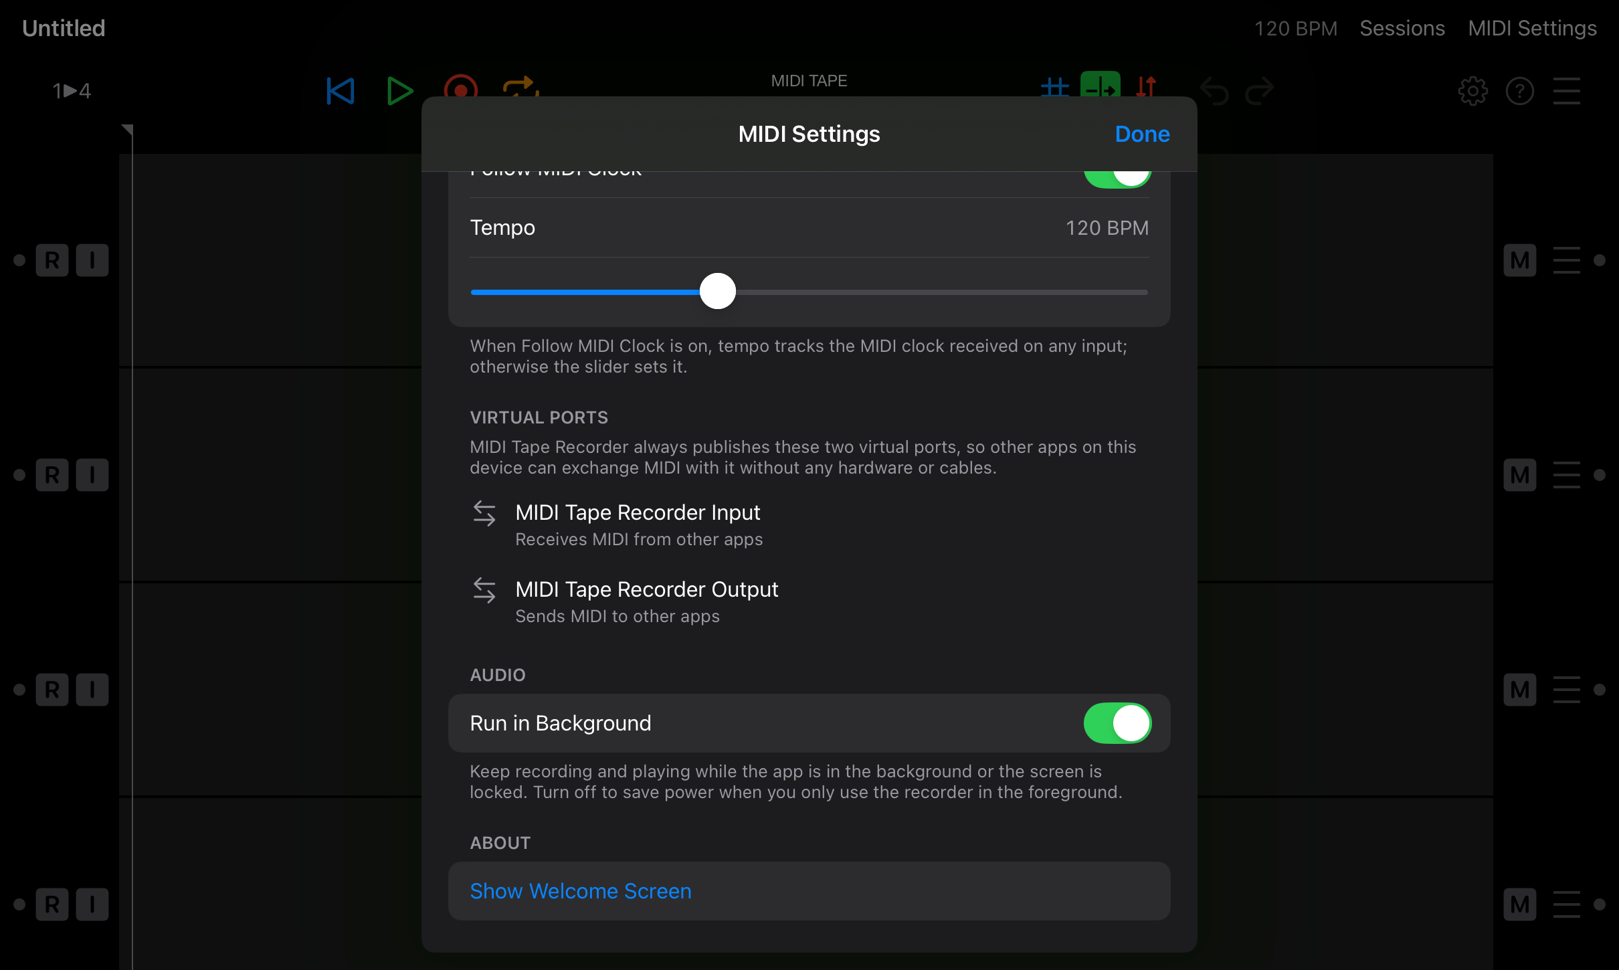Click 'Receives MIDI from other apps' text
The image size is (1619, 970).
639,539
